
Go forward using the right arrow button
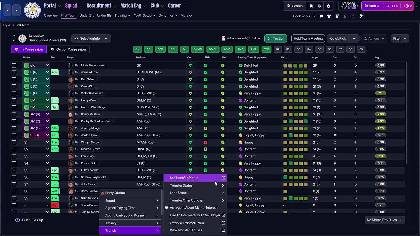click(16, 10)
